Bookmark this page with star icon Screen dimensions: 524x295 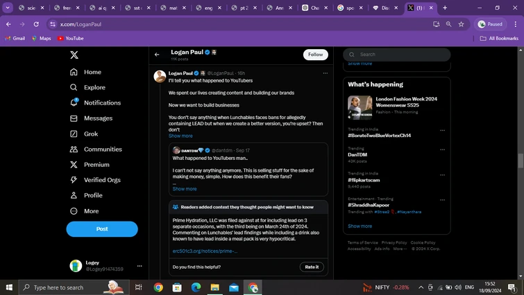pos(461,24)
